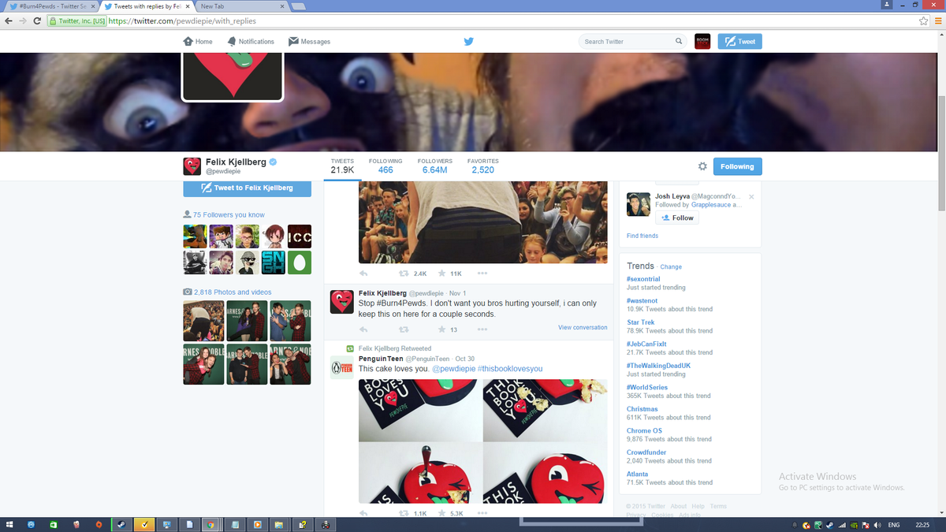The width and height of the screenshot is (946, 532).
Task: Open the TWEETS 21.9K profile tab
Action: (x=342, y=166)
